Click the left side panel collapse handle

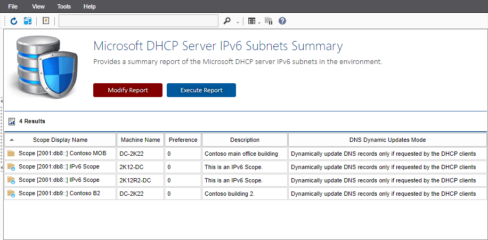click(x=2, y=134)
